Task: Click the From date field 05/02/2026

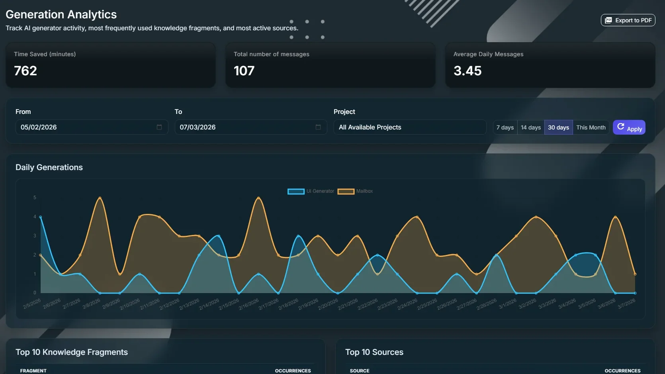Action: [92, 127]
